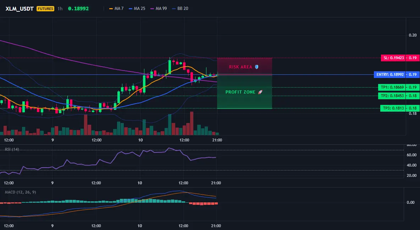
Task: Click the RISK AREA zone label
Action: tap(241, 67)
